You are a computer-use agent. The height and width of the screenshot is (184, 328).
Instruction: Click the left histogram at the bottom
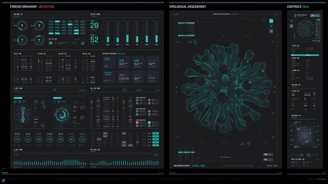(50, 163)
